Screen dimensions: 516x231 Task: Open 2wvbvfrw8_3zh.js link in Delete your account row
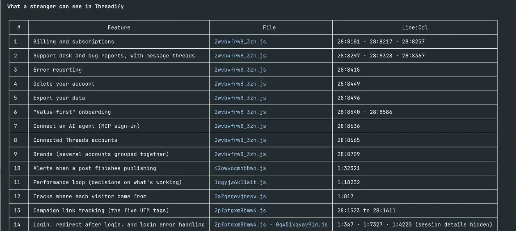coord(240,84)
